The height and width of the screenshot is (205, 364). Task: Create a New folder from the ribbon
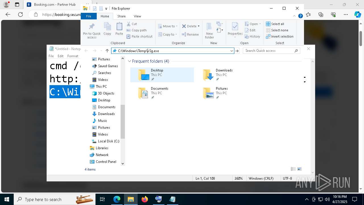(x=209, y=30)
